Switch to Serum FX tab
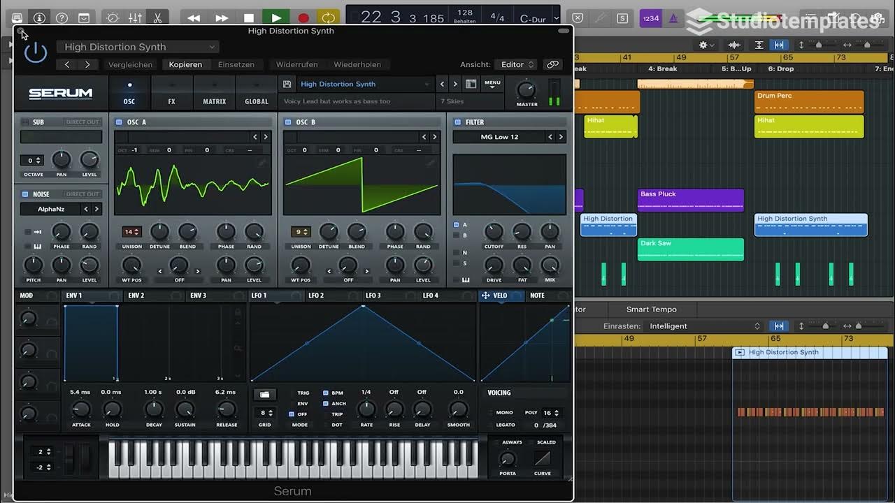This screenshot has height=503, width=895. (171, 93)
